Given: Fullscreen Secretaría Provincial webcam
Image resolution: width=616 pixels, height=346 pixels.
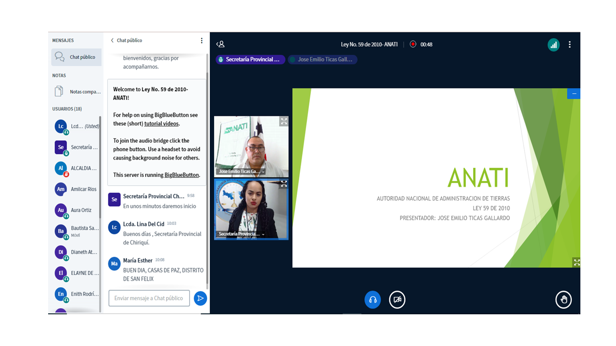Looking at the screenshot, I should point(284,184).
